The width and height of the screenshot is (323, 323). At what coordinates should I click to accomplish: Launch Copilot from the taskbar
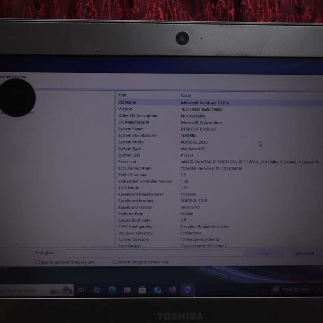tap(97, 290)
